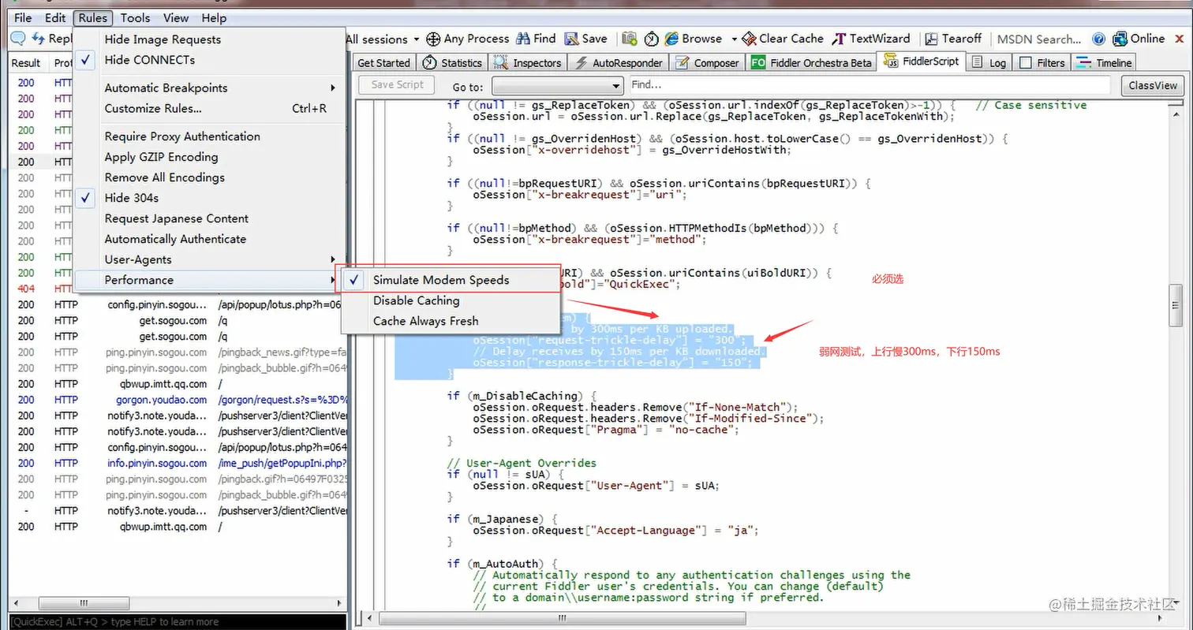Expand the User-Agents submenu
Screen dimensions: 1193x630
[x=211, y=259]
